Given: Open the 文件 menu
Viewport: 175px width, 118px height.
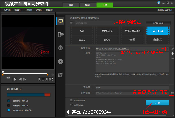Looking at the screenshot, I should (x=7, y=10).
